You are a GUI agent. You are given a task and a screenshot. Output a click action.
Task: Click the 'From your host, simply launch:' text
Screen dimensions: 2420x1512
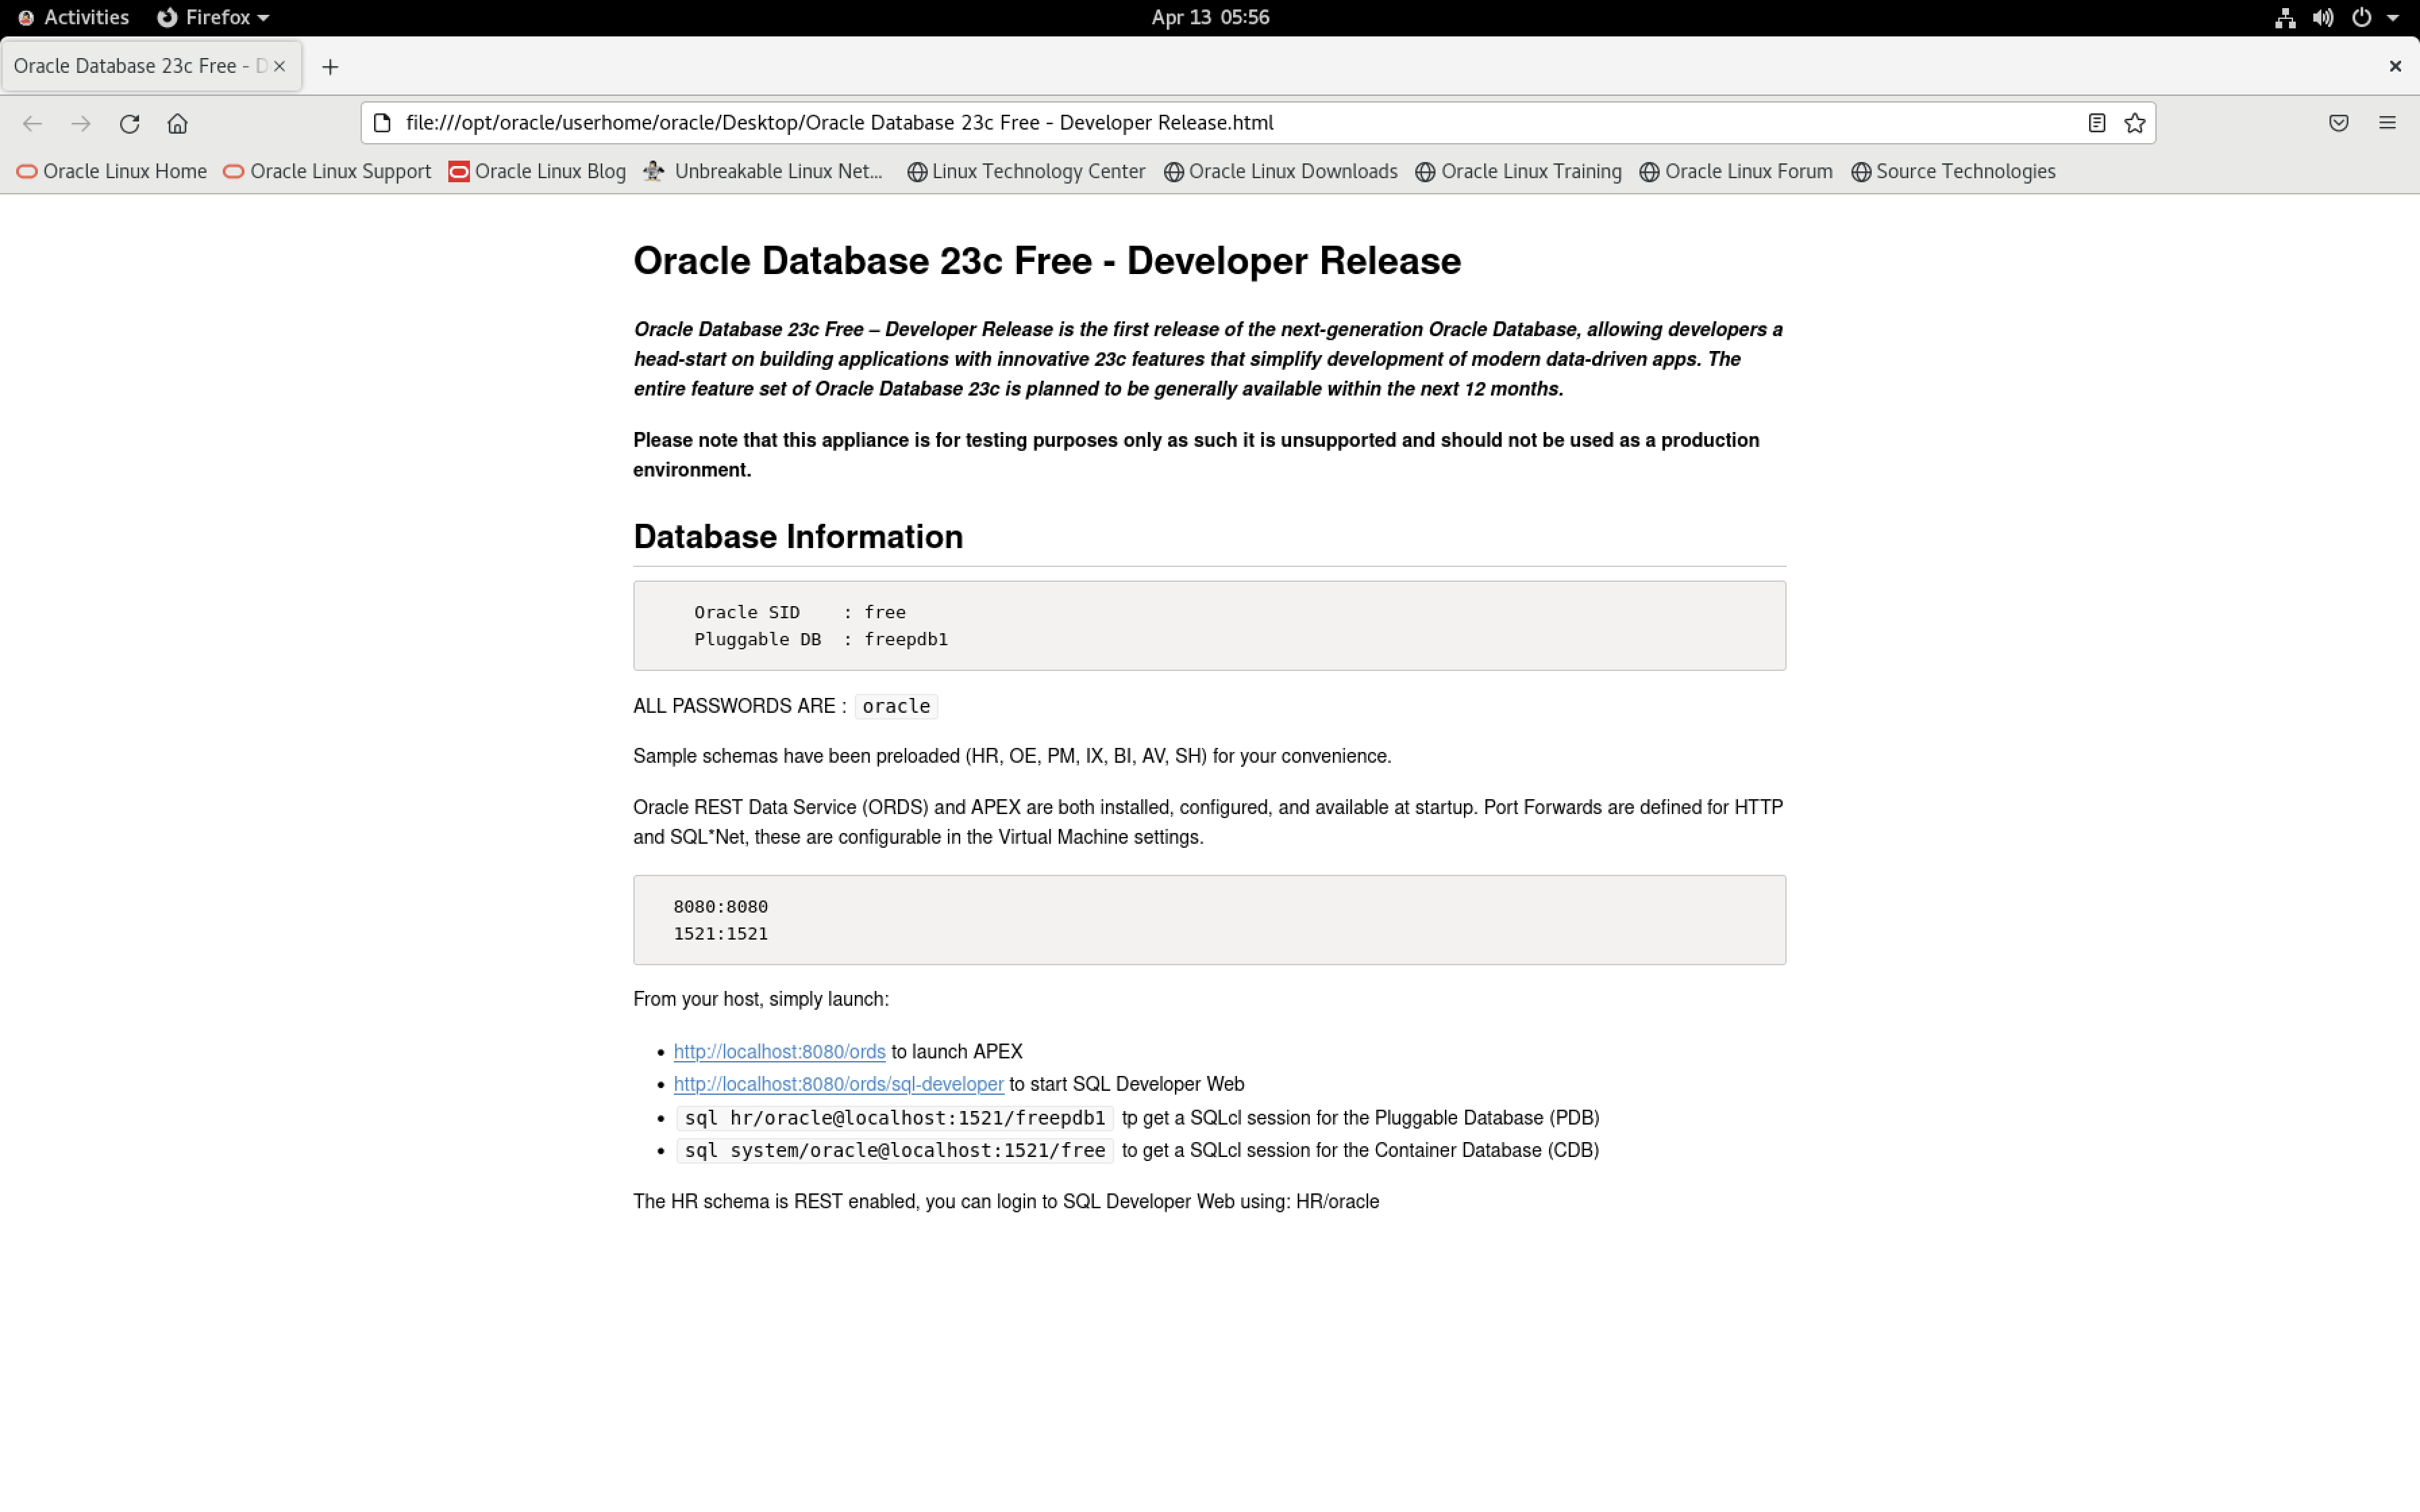coord(761,999)
